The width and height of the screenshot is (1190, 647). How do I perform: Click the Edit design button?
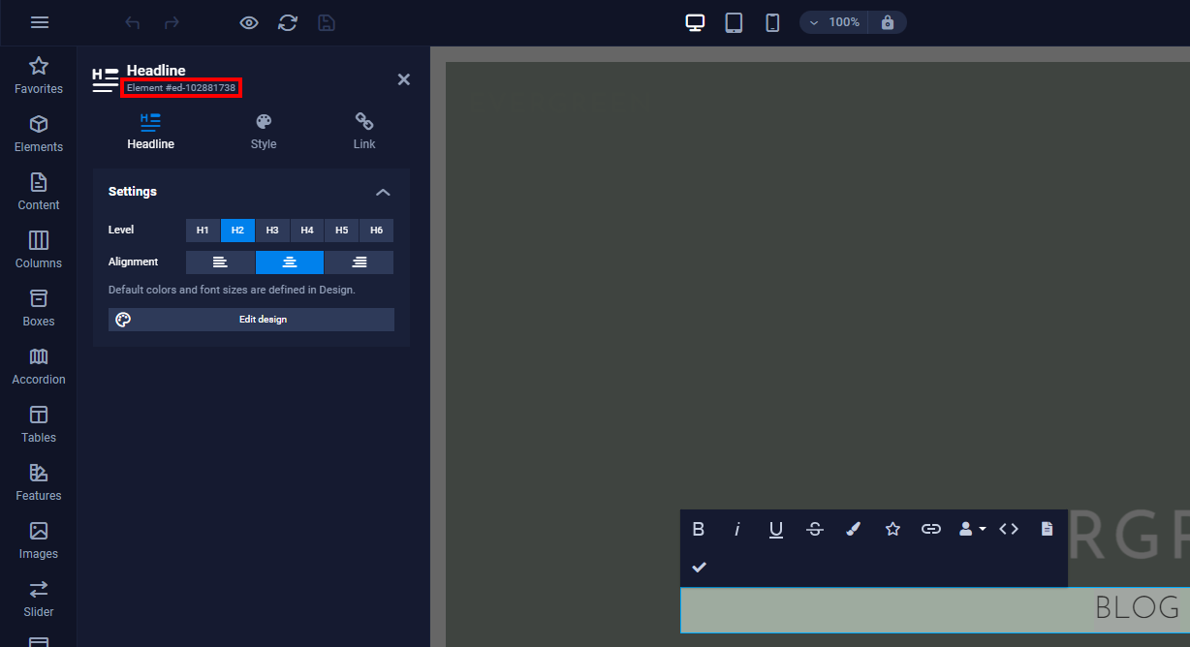coord(251,320)
